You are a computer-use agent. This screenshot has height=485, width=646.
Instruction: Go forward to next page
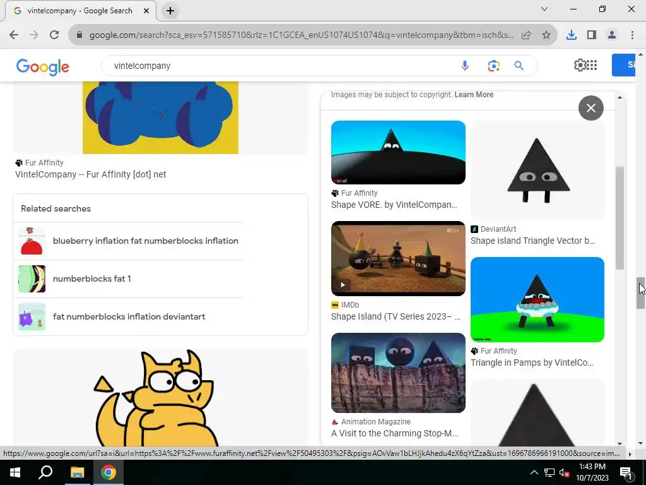[34, 35]
